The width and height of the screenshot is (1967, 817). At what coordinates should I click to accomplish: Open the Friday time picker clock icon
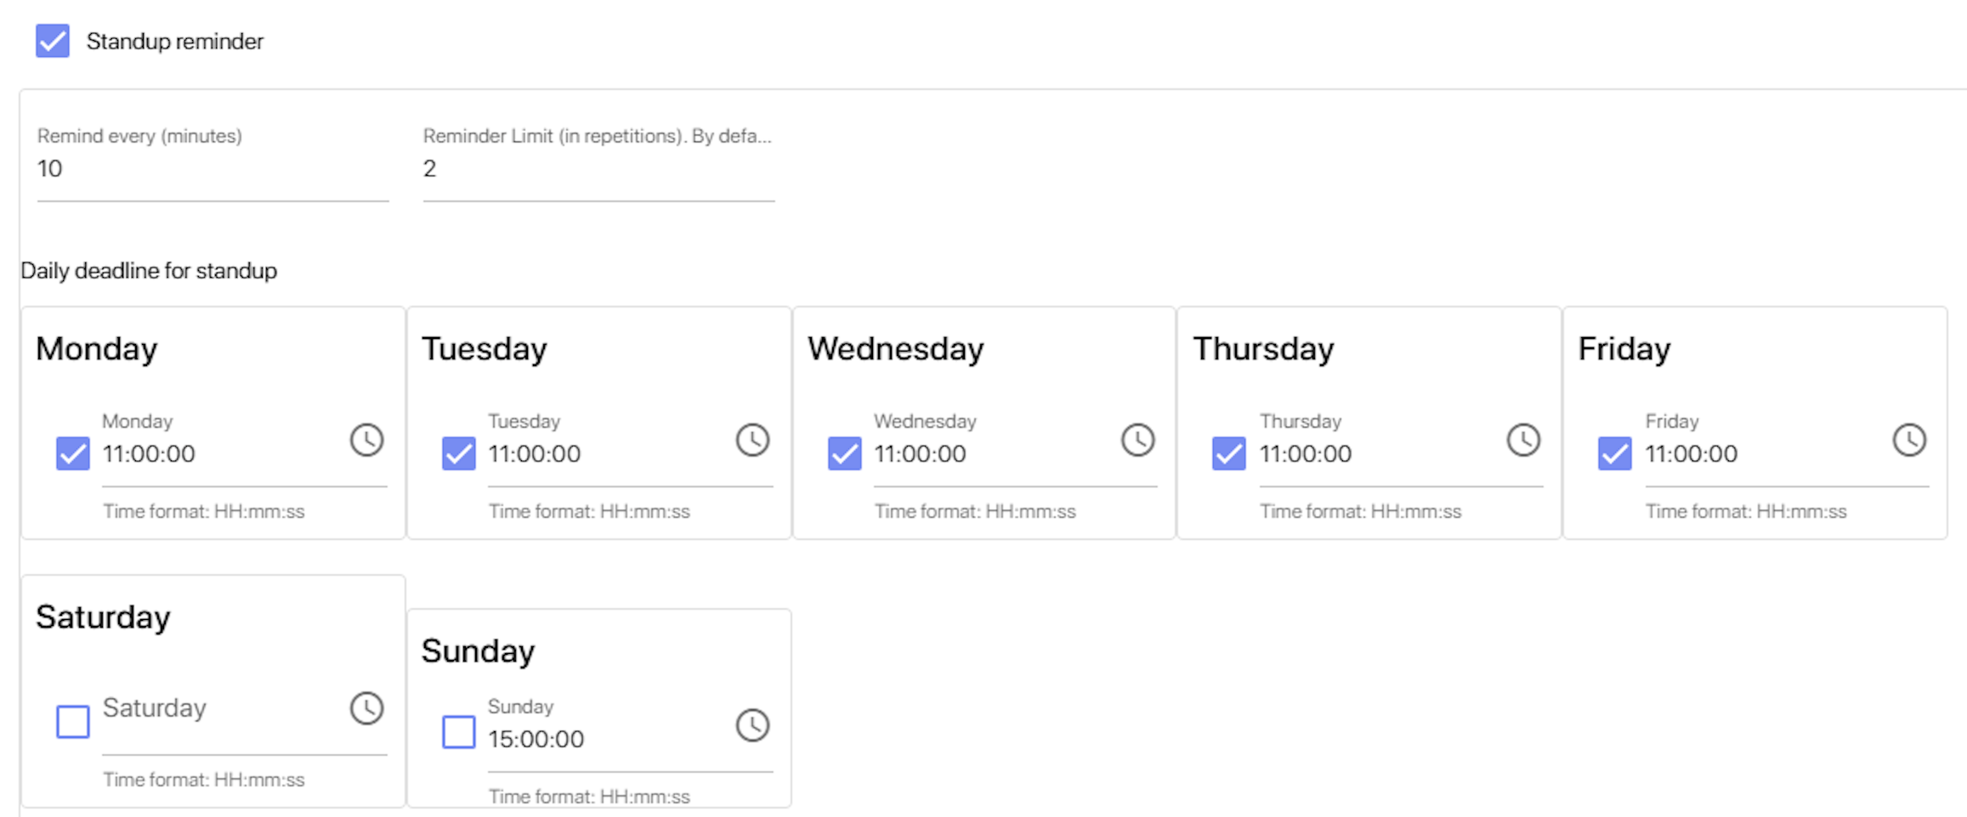point(1909,440)
